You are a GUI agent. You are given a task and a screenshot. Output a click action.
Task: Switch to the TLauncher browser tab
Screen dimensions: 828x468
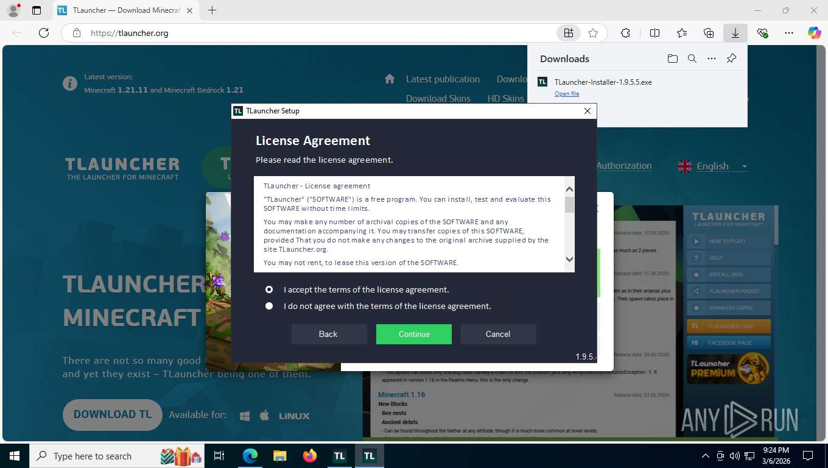coord(127,10)
